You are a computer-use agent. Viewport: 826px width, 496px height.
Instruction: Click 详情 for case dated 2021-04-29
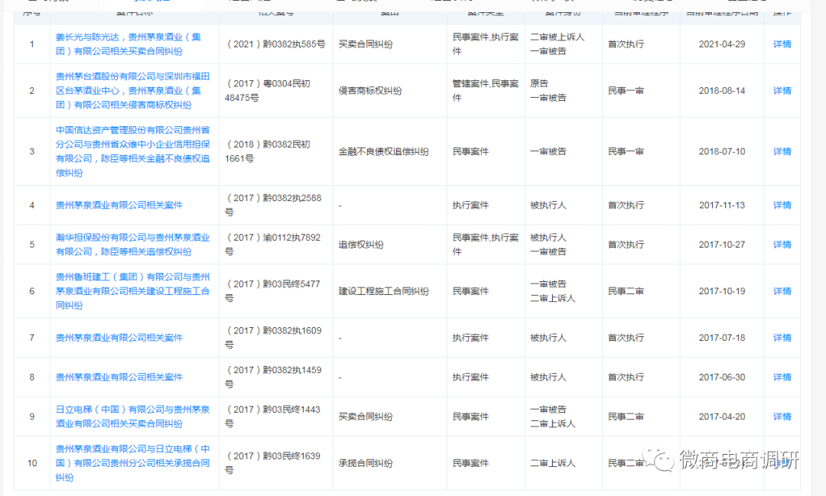tap(782, 44)
